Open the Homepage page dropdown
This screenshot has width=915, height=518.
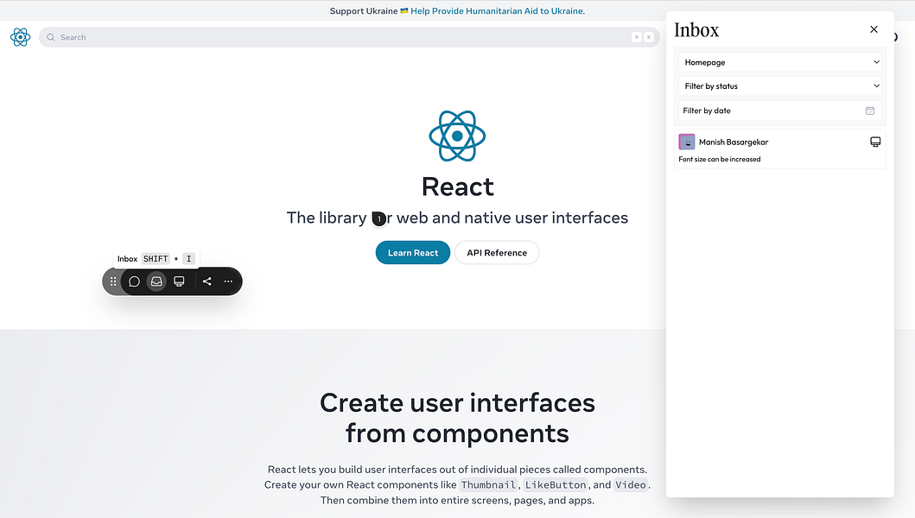(780, 62)
